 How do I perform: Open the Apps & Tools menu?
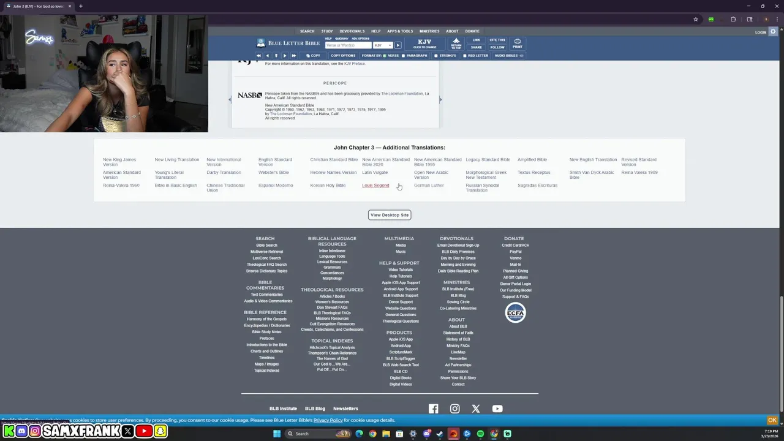pos(400,31)
